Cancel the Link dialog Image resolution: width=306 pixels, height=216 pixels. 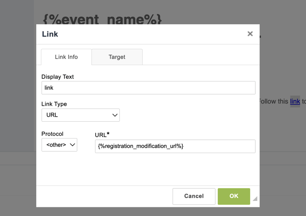[x=194, y=196]
